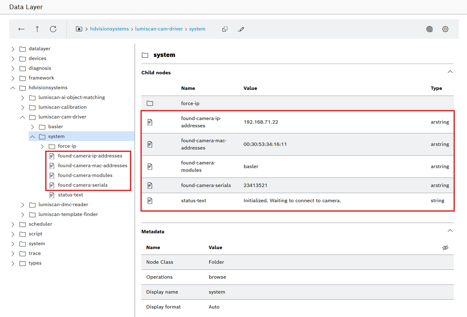Expand the types tree folder
The height and width of the screenshot is (317, 467).
click(13, 263)
